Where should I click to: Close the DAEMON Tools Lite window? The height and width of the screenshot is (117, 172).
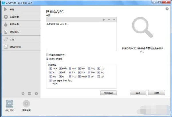pyautogui.click(x=166, y=2)
